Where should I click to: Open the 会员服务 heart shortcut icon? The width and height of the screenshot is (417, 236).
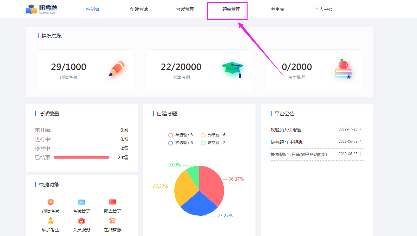pos(82,221)
